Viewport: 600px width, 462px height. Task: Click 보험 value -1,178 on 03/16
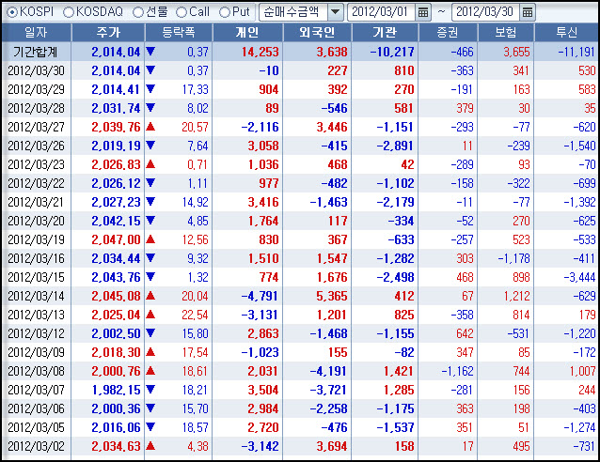pos(513,258)
